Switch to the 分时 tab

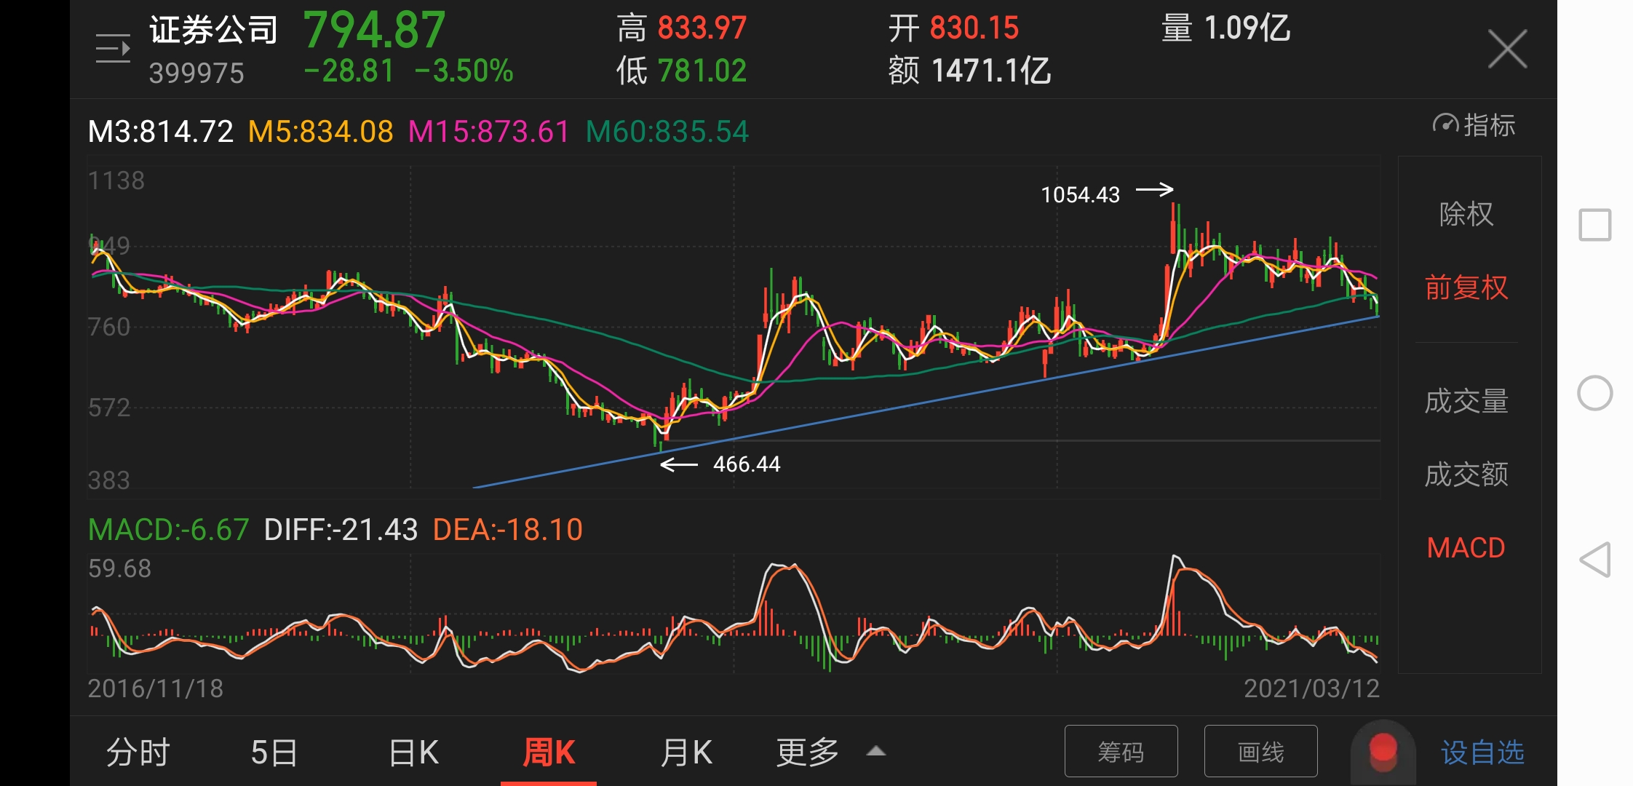[138, 752]
